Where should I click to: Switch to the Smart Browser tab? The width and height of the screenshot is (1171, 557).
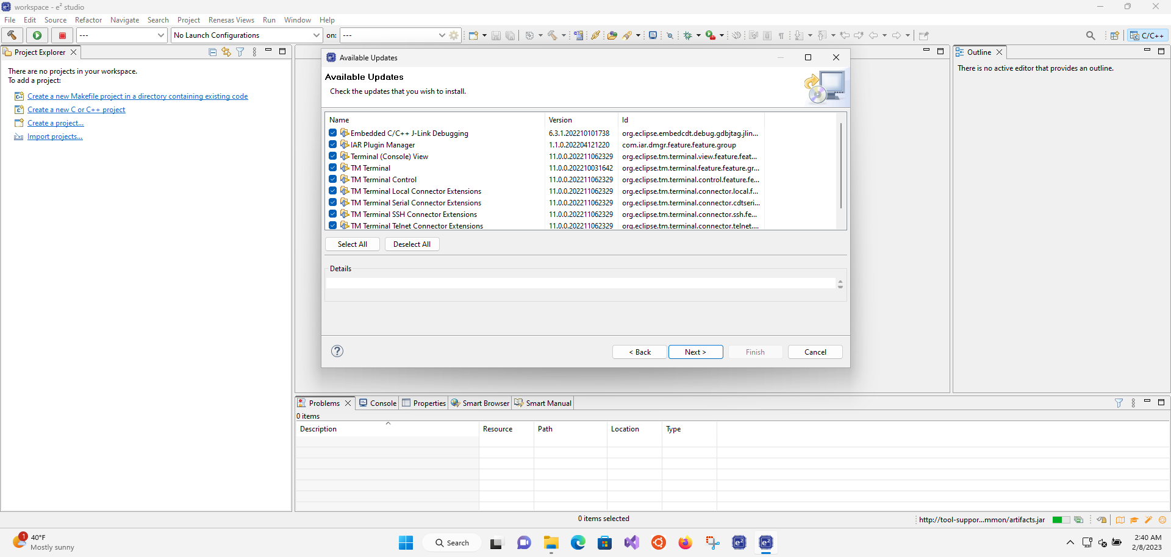[480, 403]
